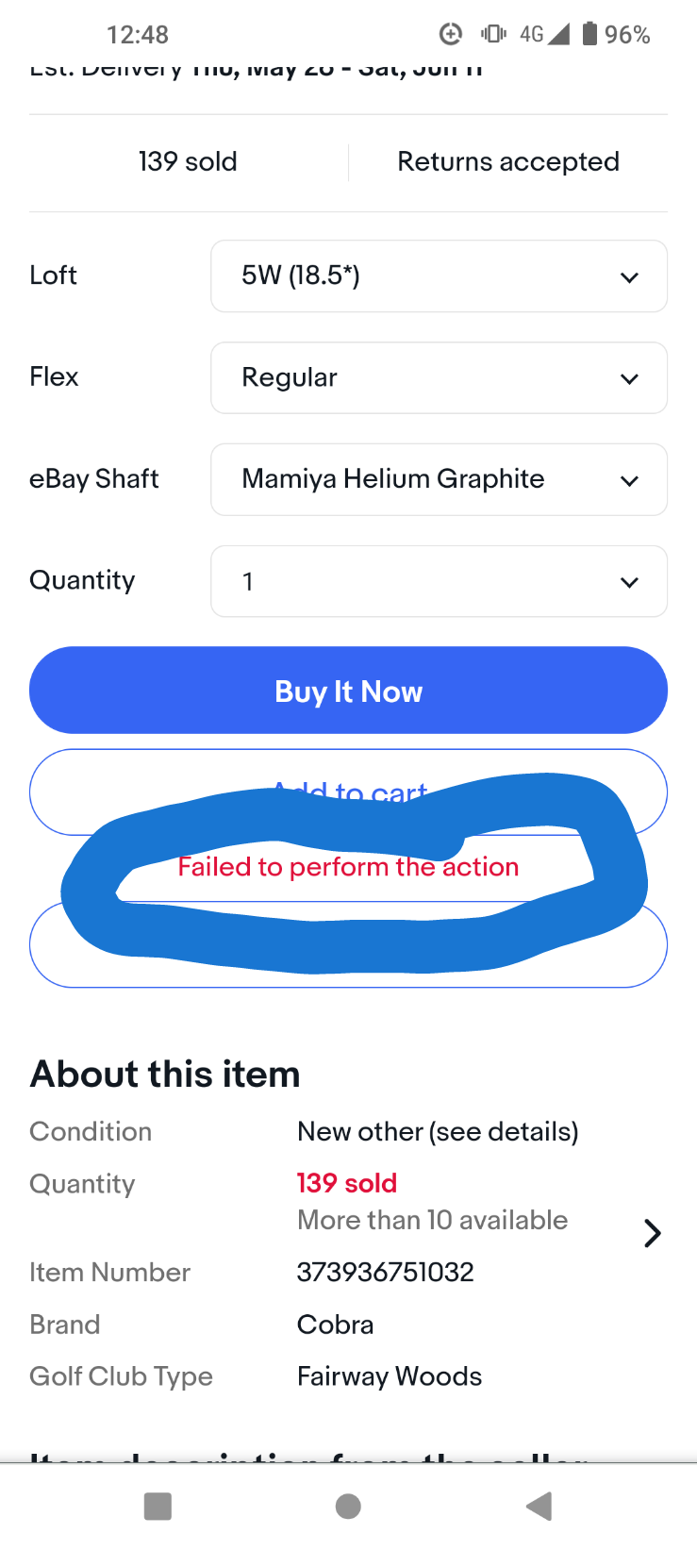Open recent apps with the square button
This screenshot has height=1550, width=697.
tap(158, 1507)
